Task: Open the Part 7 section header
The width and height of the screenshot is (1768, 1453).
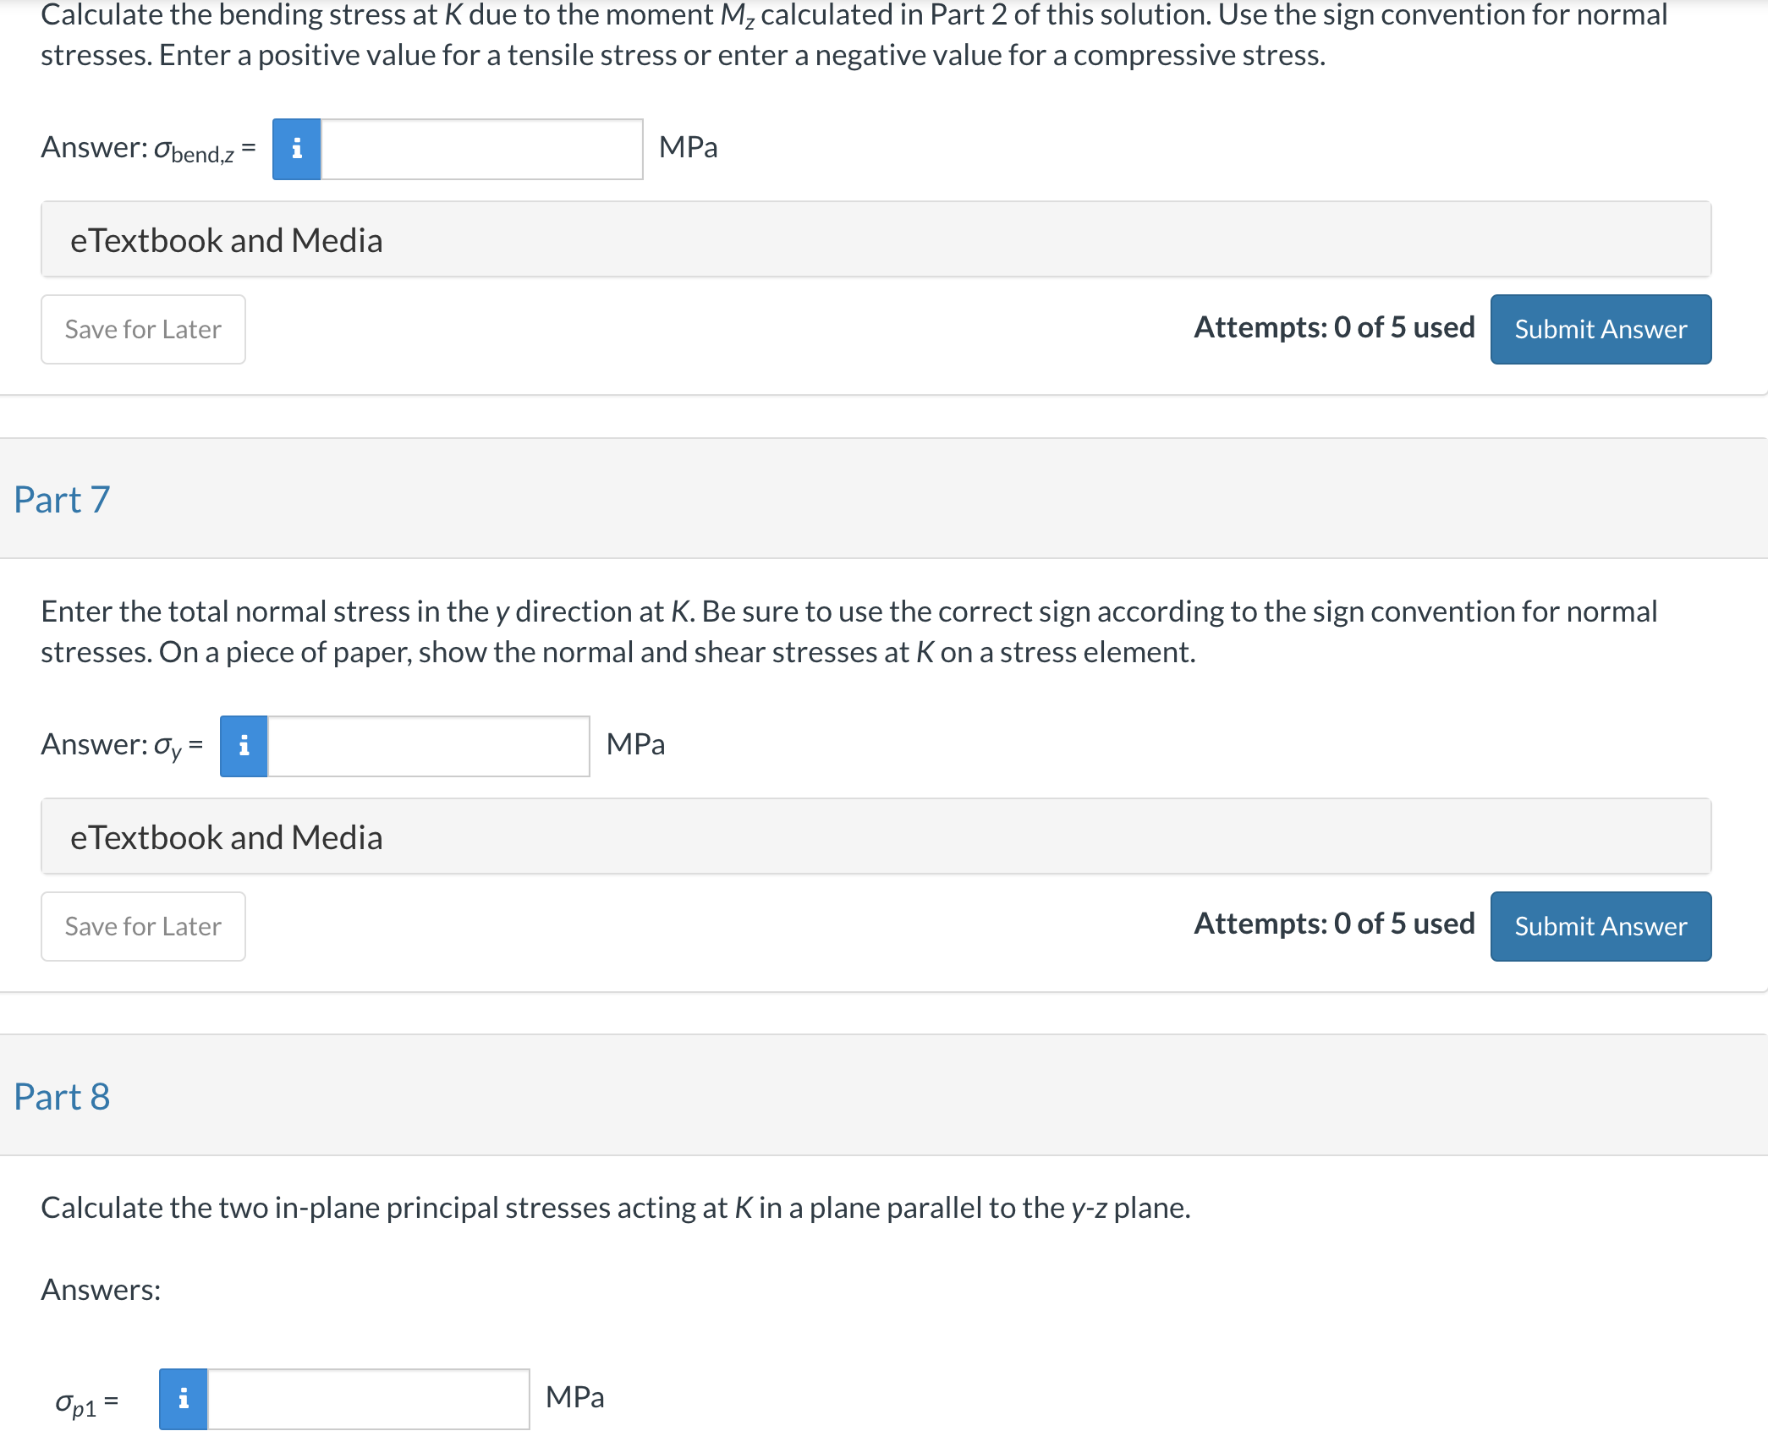Action: coord(62,499)
